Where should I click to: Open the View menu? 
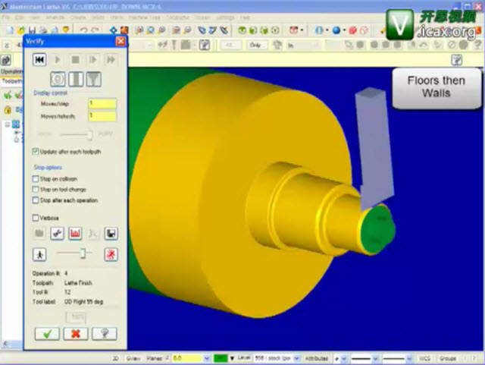click(x=35, y=17)
